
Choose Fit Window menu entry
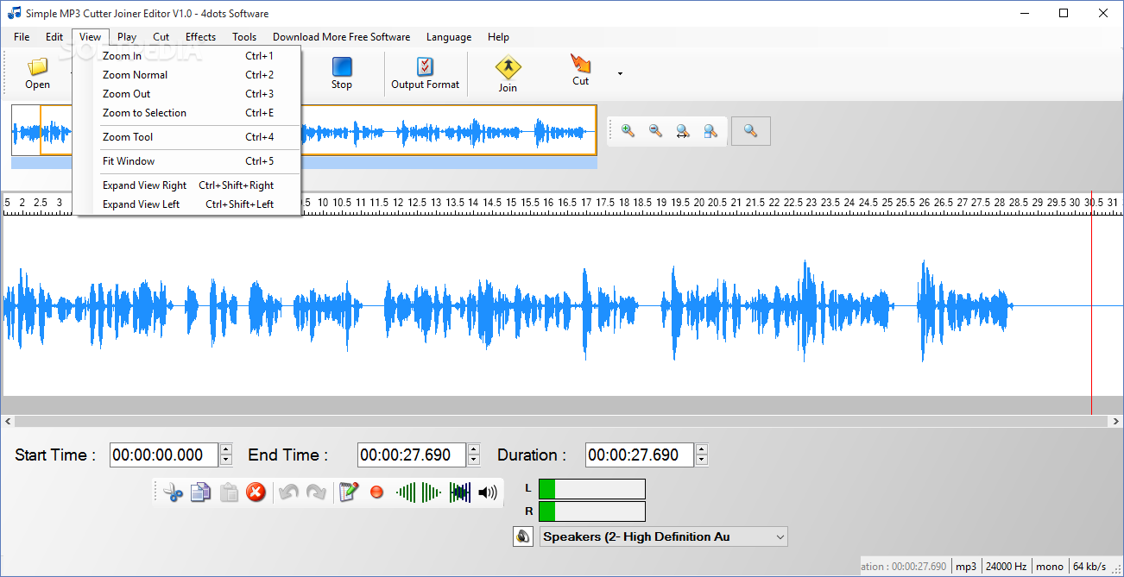tap(187, 161)
